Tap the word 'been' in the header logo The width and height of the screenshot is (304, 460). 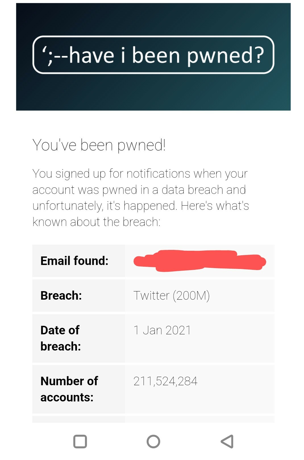(156, 55)
